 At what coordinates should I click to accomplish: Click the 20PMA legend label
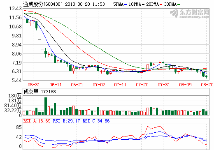pos(152,4)
